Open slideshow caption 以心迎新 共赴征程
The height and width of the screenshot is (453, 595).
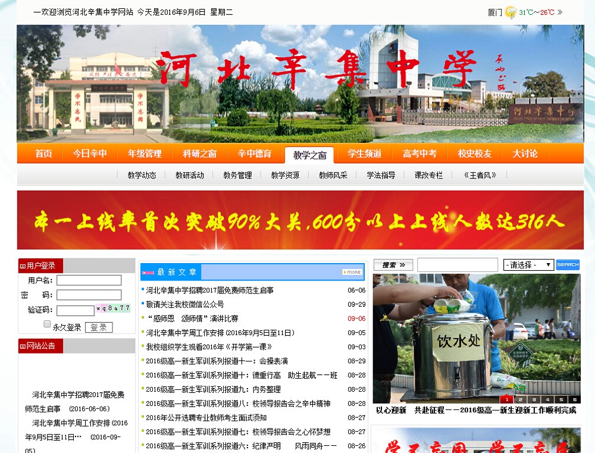pyautogui.click(x=476, y=410)
